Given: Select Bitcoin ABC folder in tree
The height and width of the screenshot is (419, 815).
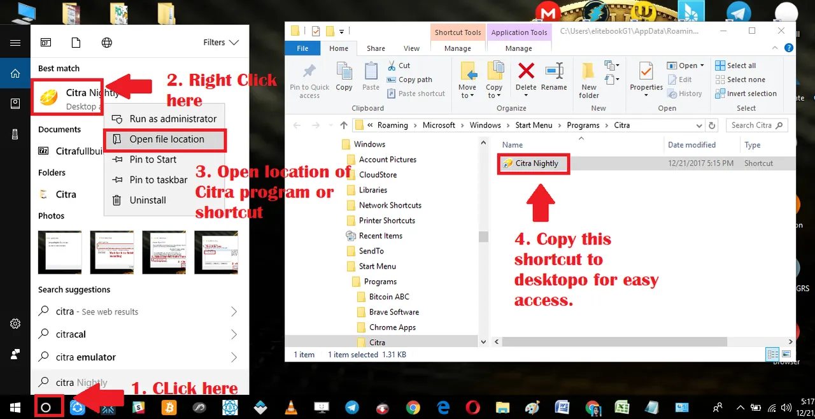Looking at the screenshot, I should click(389, 297).
